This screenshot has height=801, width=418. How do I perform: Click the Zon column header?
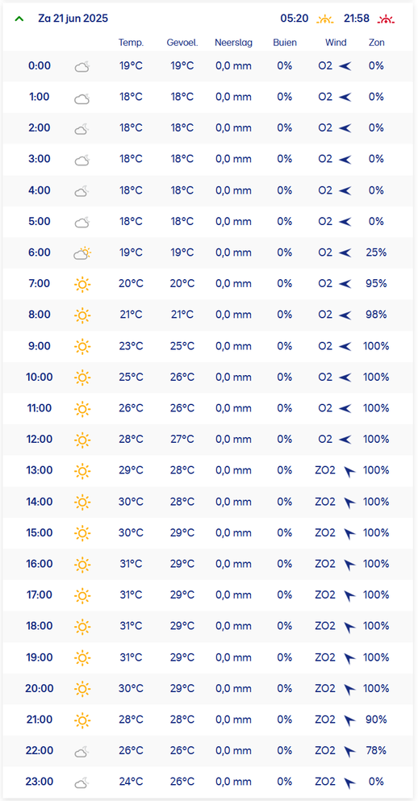377,43
